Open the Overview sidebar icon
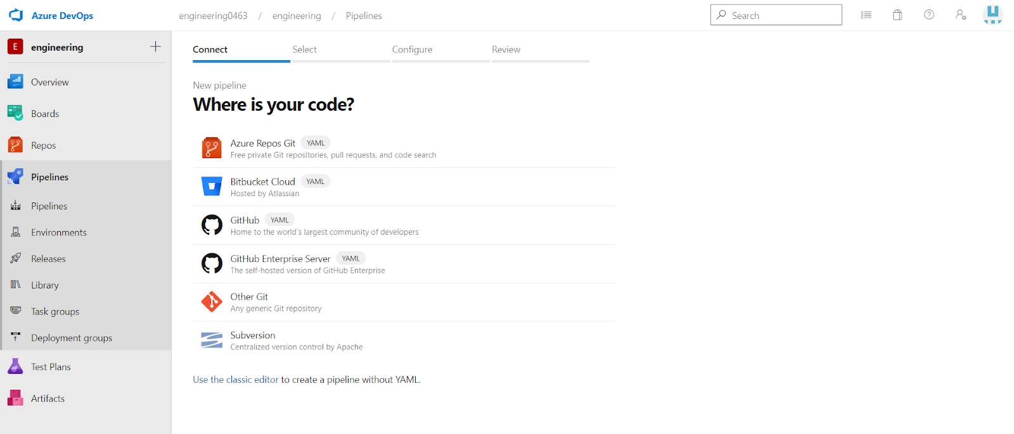 [15, 82]
